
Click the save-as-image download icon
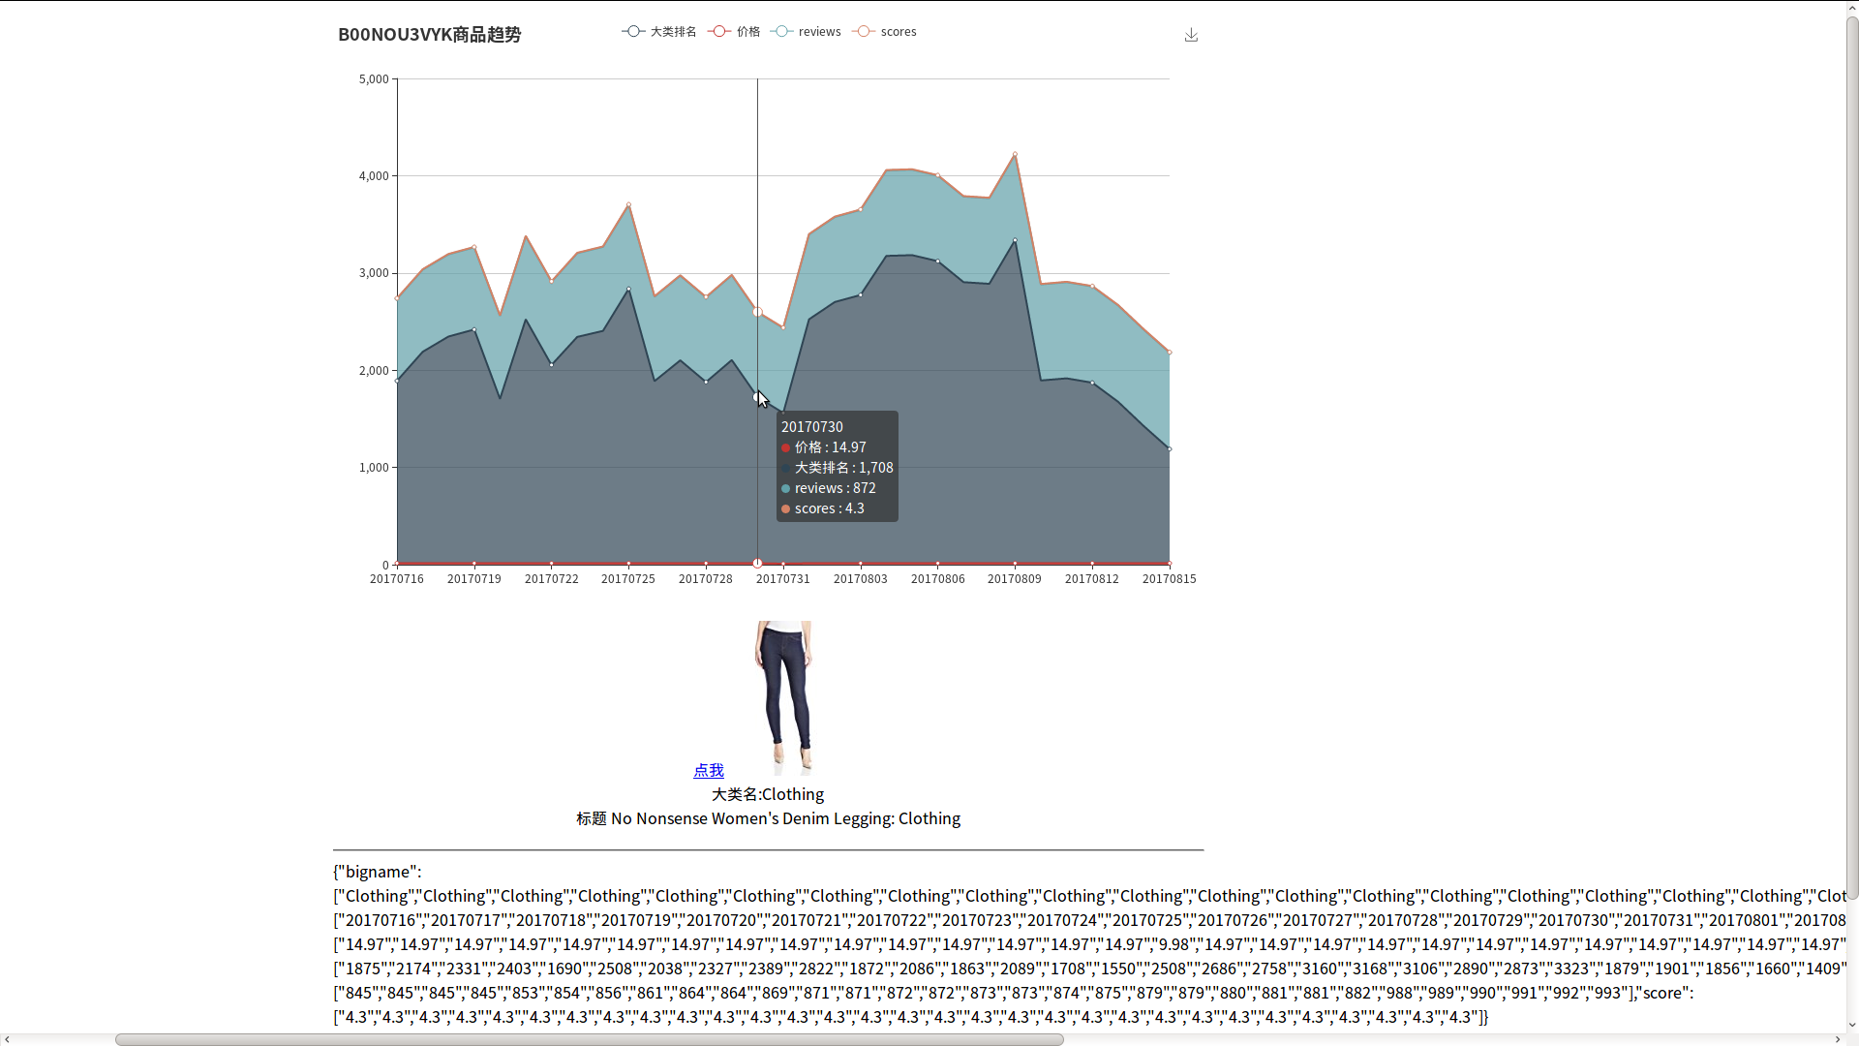point(1191,35)
